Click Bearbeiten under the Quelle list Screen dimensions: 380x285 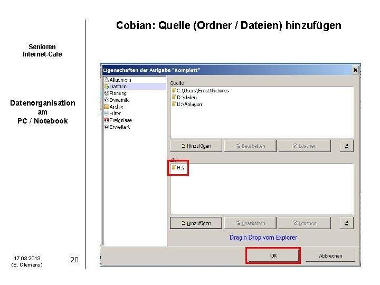250,146
